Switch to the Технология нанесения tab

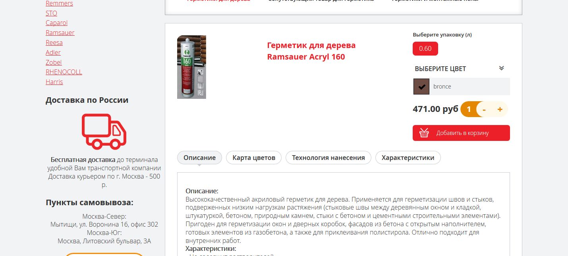328,158
